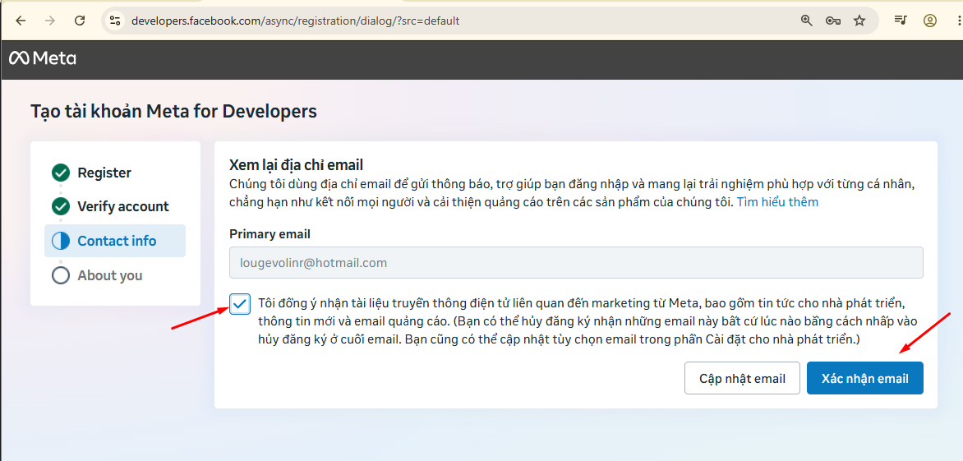Go back with the browser back arrow

(x=21, y=21)
